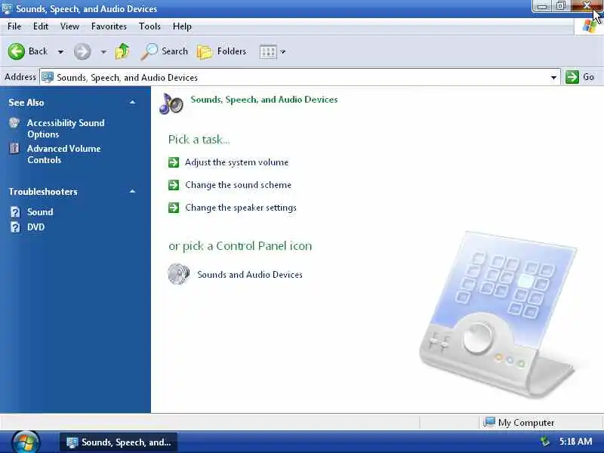Click green arrow beside Change the sound scheme

[174, 185]
